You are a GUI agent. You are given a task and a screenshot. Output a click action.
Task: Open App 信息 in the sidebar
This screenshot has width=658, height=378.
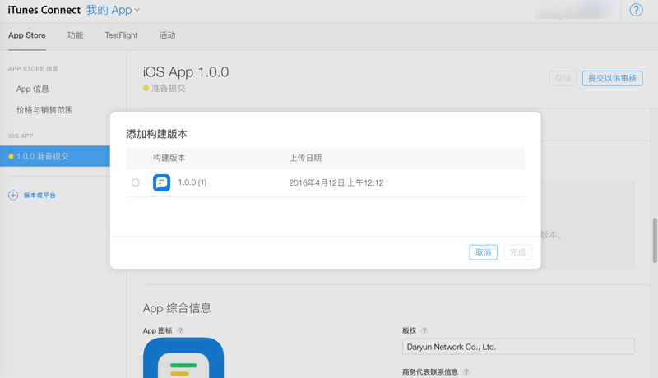point(33,90)
